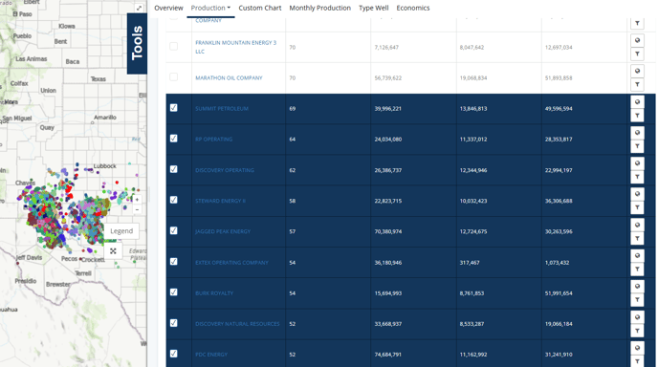
Task: Uncheck the PDC Energy checkbox
Action: [x=174, y=354]
